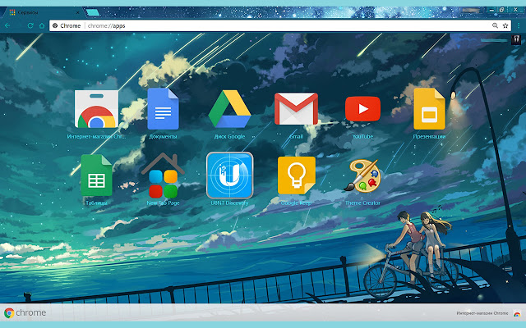Click the Theme Creator label text
This screenshot has height=328, width=526.
click(x=362, y=203)
